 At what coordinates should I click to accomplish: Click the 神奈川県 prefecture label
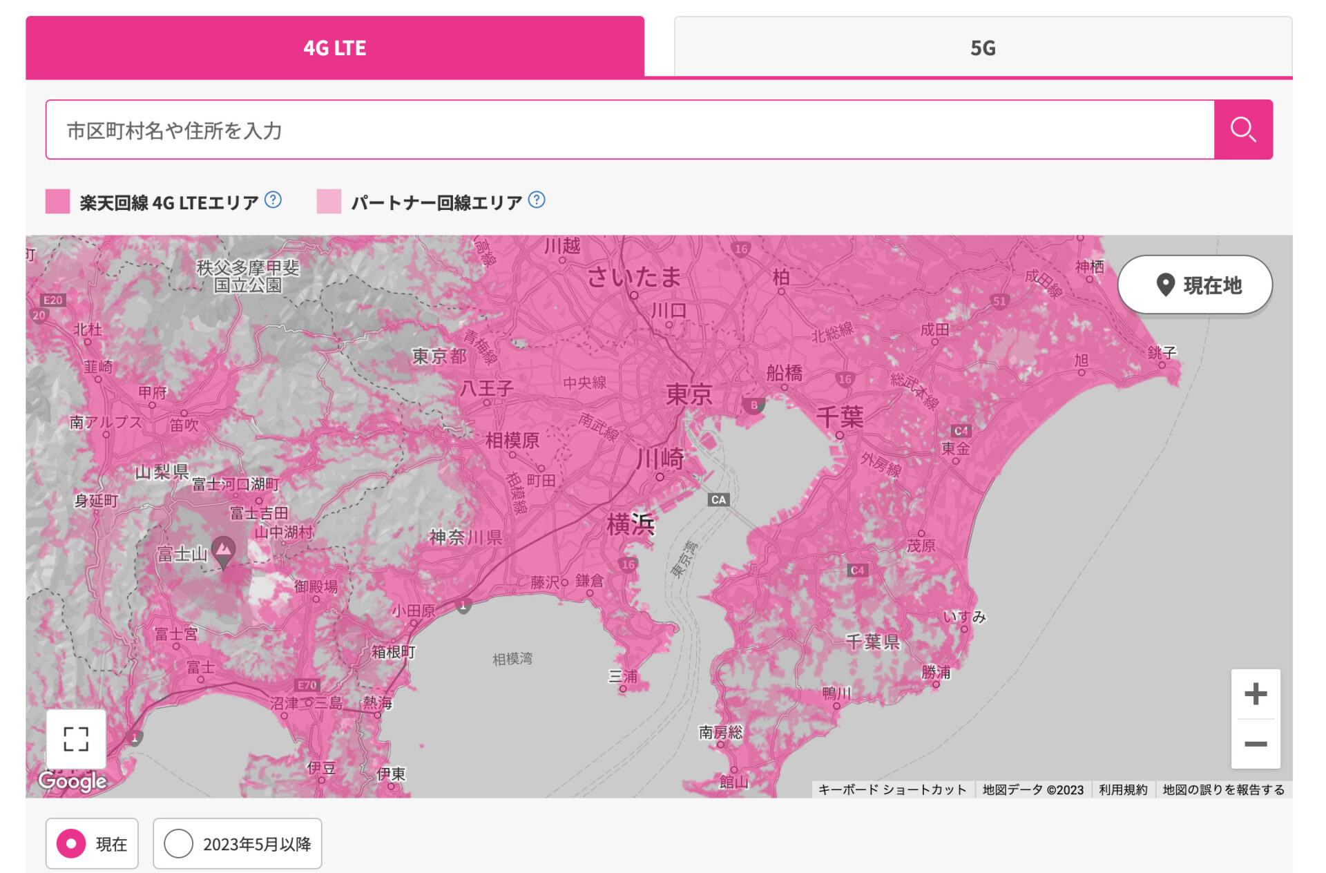click(465, 537)
